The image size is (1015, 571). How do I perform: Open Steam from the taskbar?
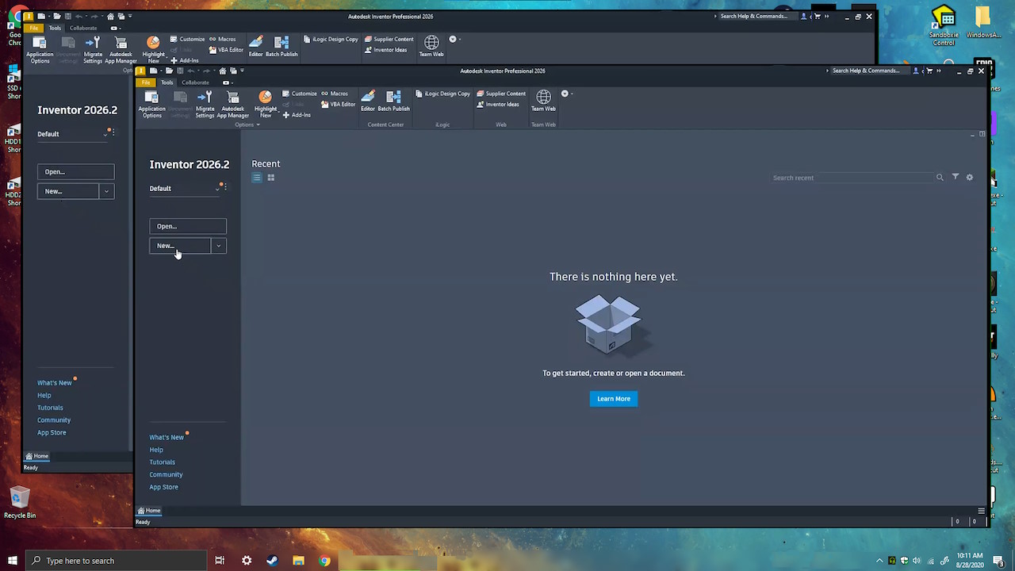pyautogui.click(x=272, y=561)
